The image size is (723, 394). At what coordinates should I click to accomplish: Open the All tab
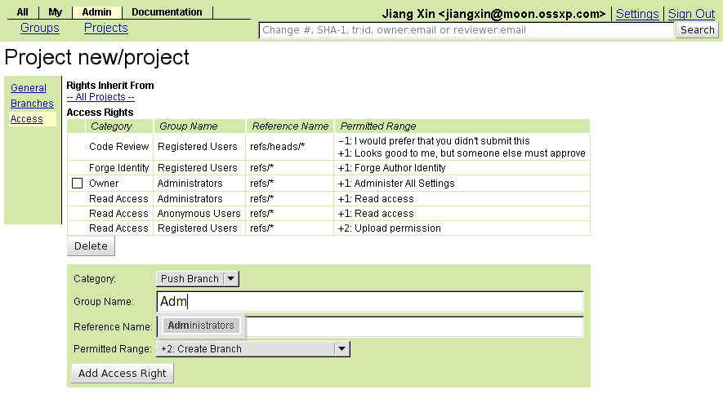(x=22, y=12)
